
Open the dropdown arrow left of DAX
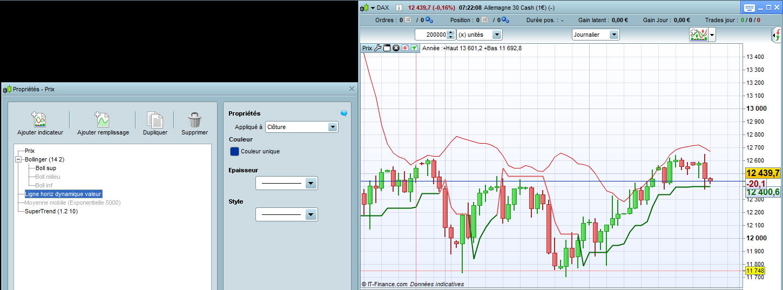tap(373, 8)
